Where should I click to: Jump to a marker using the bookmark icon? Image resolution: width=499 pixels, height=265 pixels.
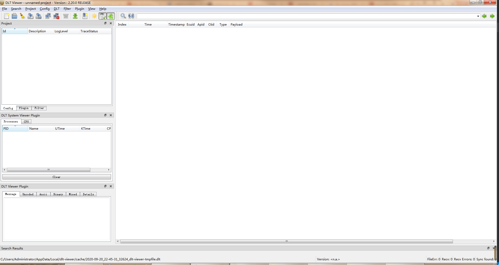pos(85,16)
